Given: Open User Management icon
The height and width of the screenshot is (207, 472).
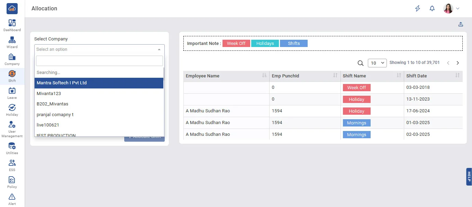Looking at the screenshot, I should click(12, 125).
